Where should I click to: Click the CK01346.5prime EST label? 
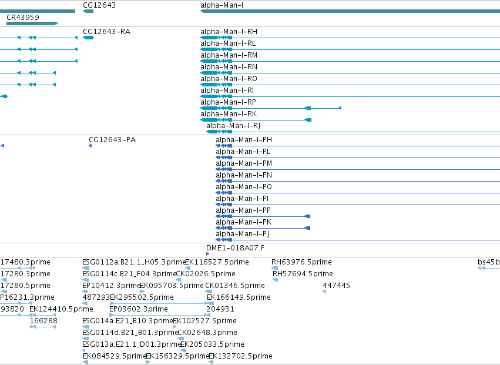(235, 286)
